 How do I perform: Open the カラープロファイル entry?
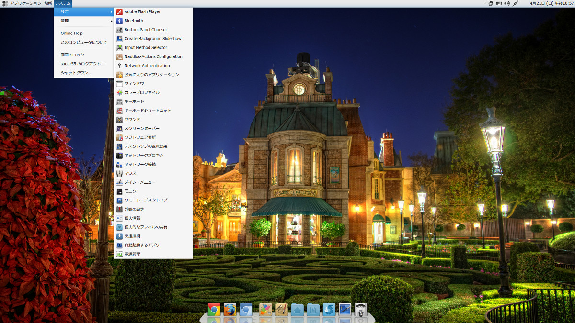[x=153, y=92]
